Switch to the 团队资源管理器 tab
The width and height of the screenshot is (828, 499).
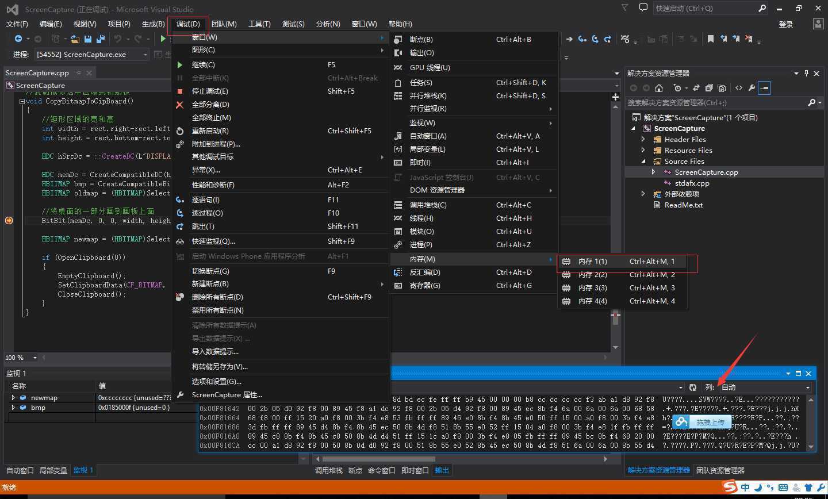720,470
